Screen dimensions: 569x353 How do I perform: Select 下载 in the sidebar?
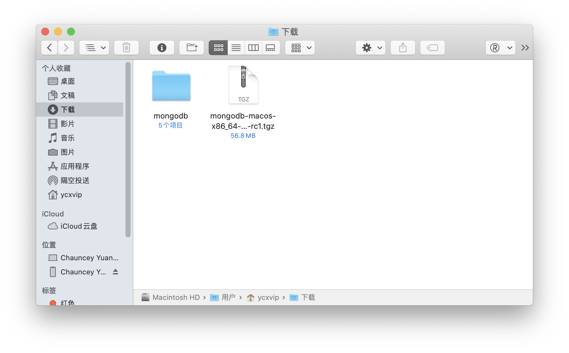pos(80,110)
